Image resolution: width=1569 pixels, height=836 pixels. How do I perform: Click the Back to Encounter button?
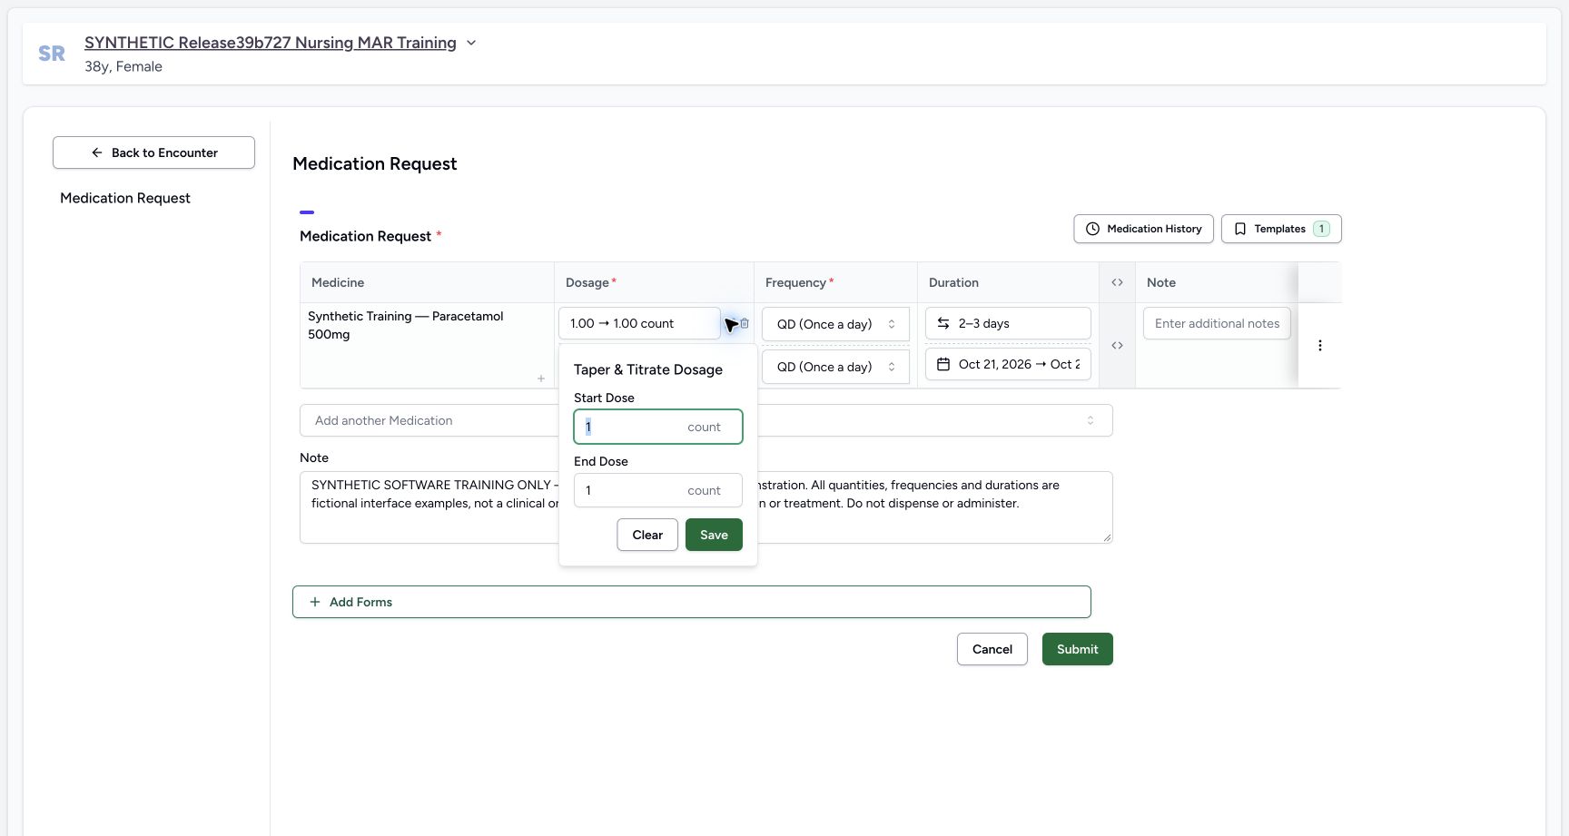(x=153, y=152)
